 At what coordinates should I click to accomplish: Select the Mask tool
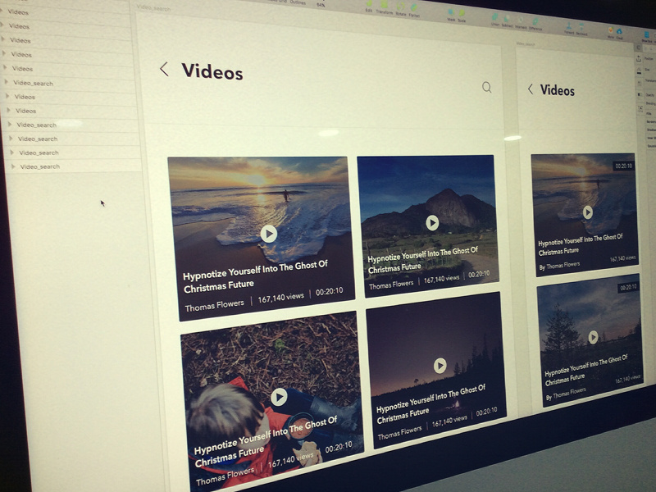pos(451,11)
